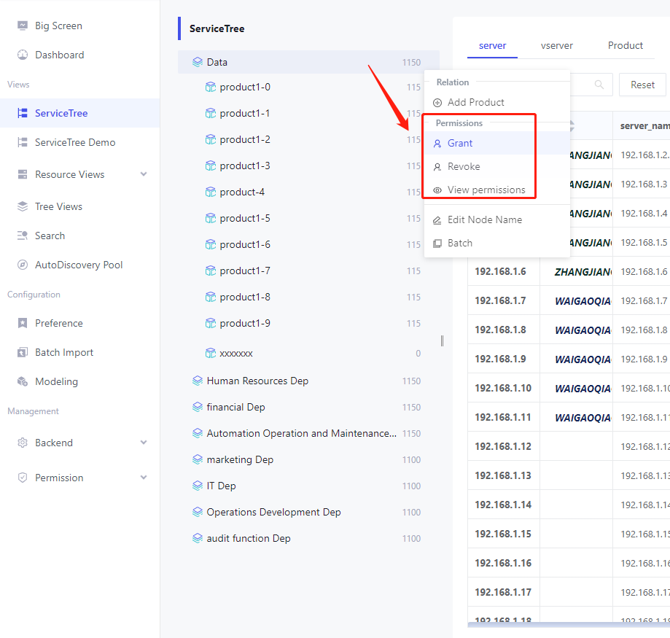Image resolution: width=670 pixels, height=638 pixels.
Task: Expand the Permission submenu chevron
Action: [x=144, y=478]
